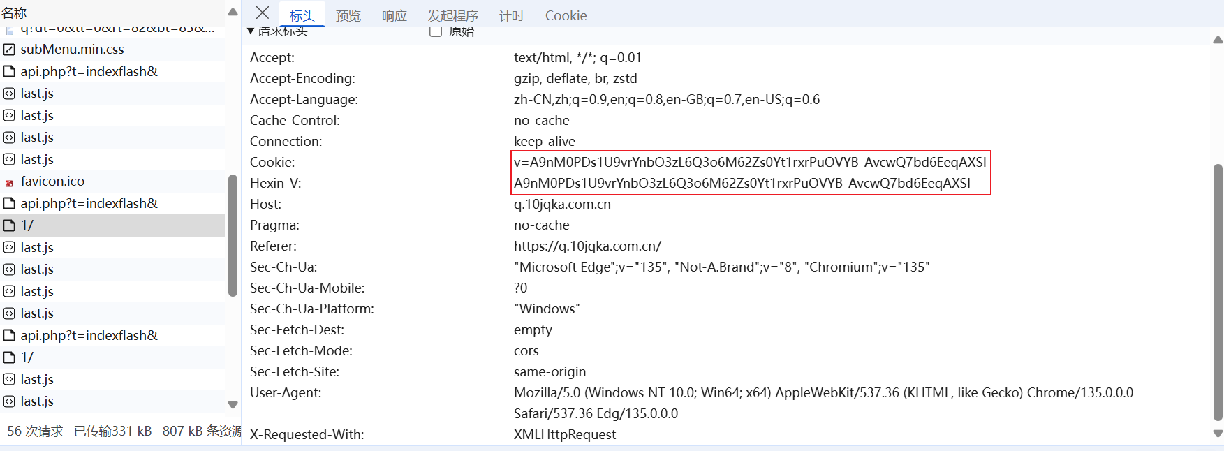The height and width of the screenshot is (451, 1224).
Task: Click the ?0 value
Action: pos(521,288)
